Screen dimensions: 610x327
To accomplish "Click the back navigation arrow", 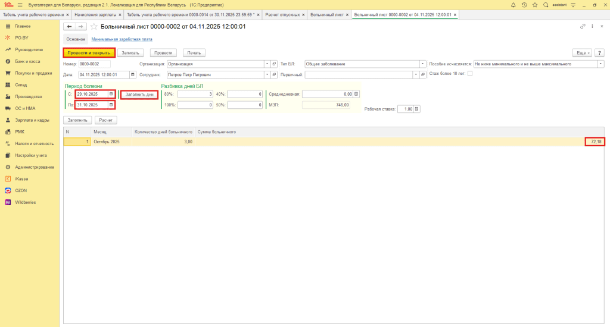I will [x=69, y=27].
